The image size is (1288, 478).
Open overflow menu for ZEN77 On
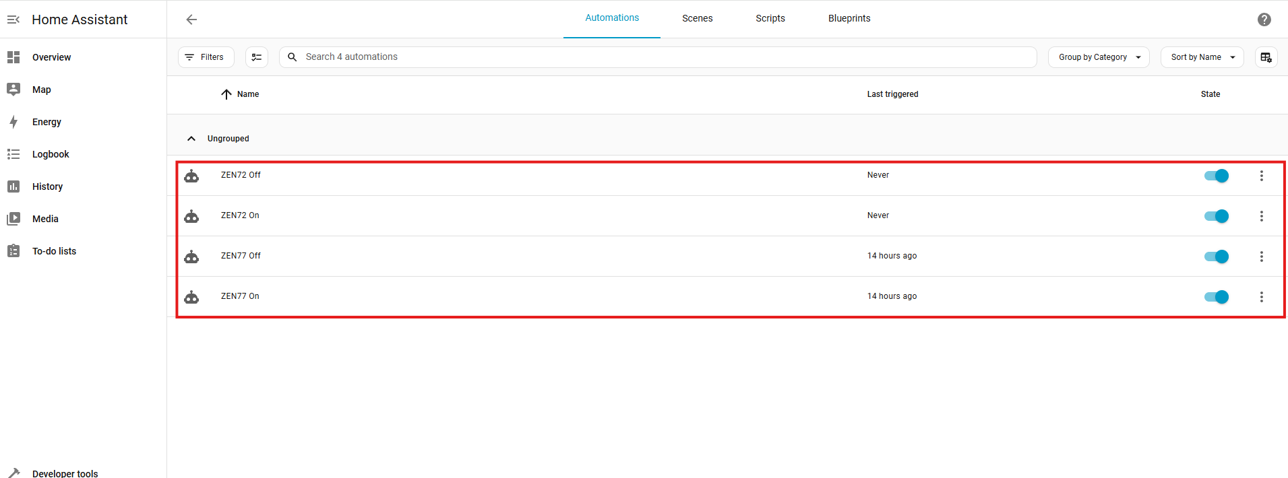click(1262, 297)
